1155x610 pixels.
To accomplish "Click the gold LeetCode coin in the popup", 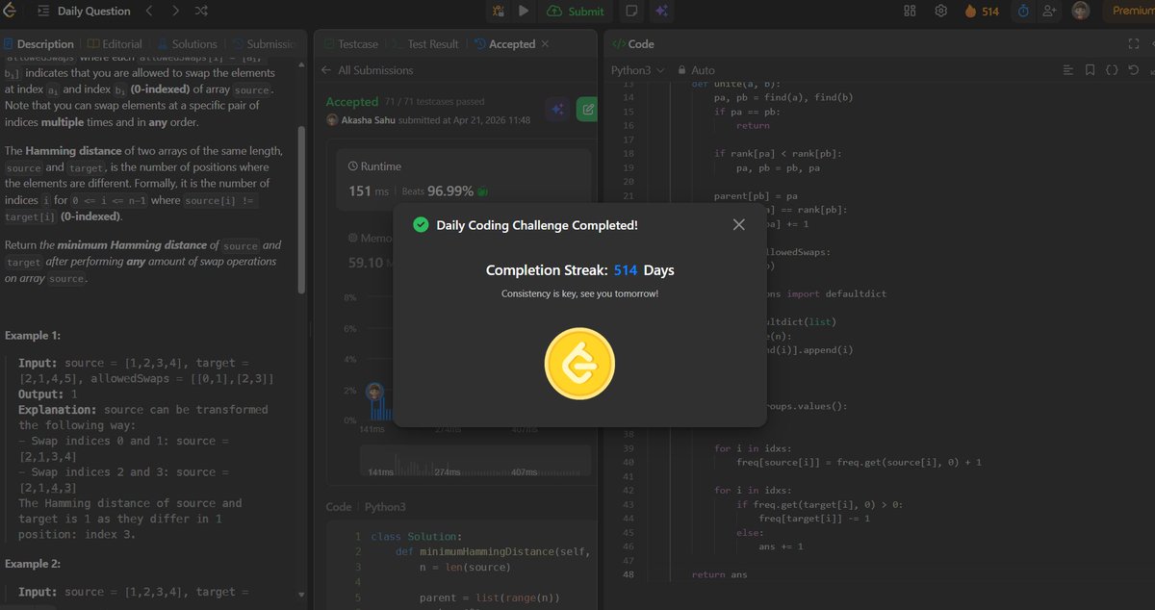I will pyautogui.click(x=579, y=364).
